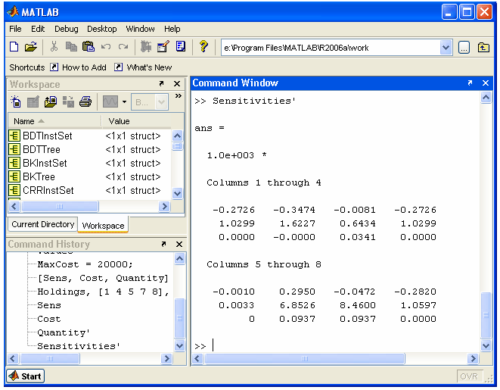
Task: Launch Simulink from the toolbar icon
Action: coord(146,47)
